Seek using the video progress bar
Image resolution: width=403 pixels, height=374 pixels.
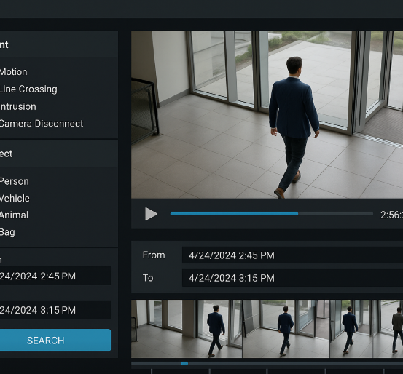271,214
